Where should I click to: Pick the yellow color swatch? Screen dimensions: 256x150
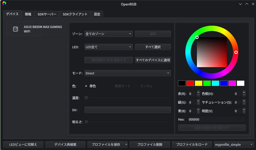[198, 83]
